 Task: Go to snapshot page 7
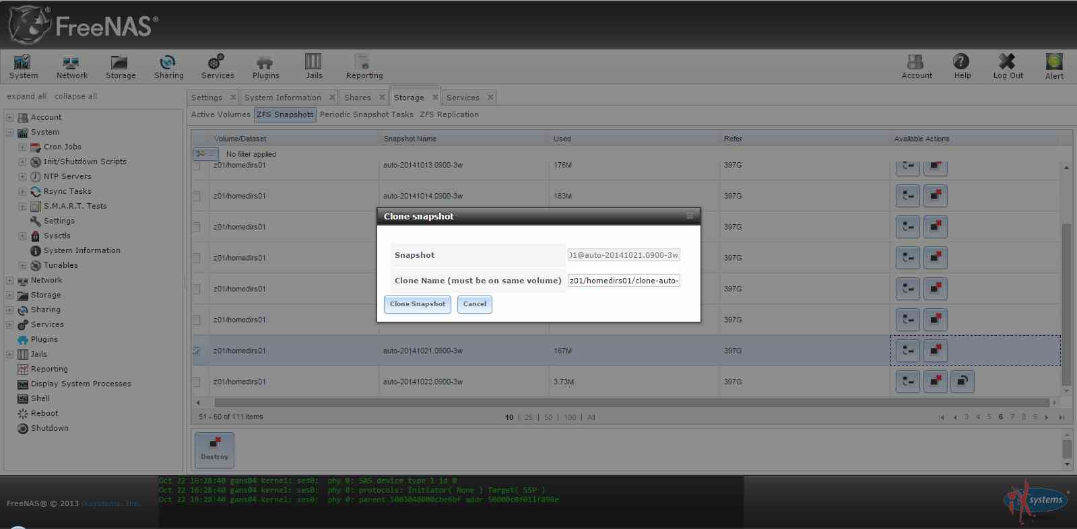coord(1012,417)
